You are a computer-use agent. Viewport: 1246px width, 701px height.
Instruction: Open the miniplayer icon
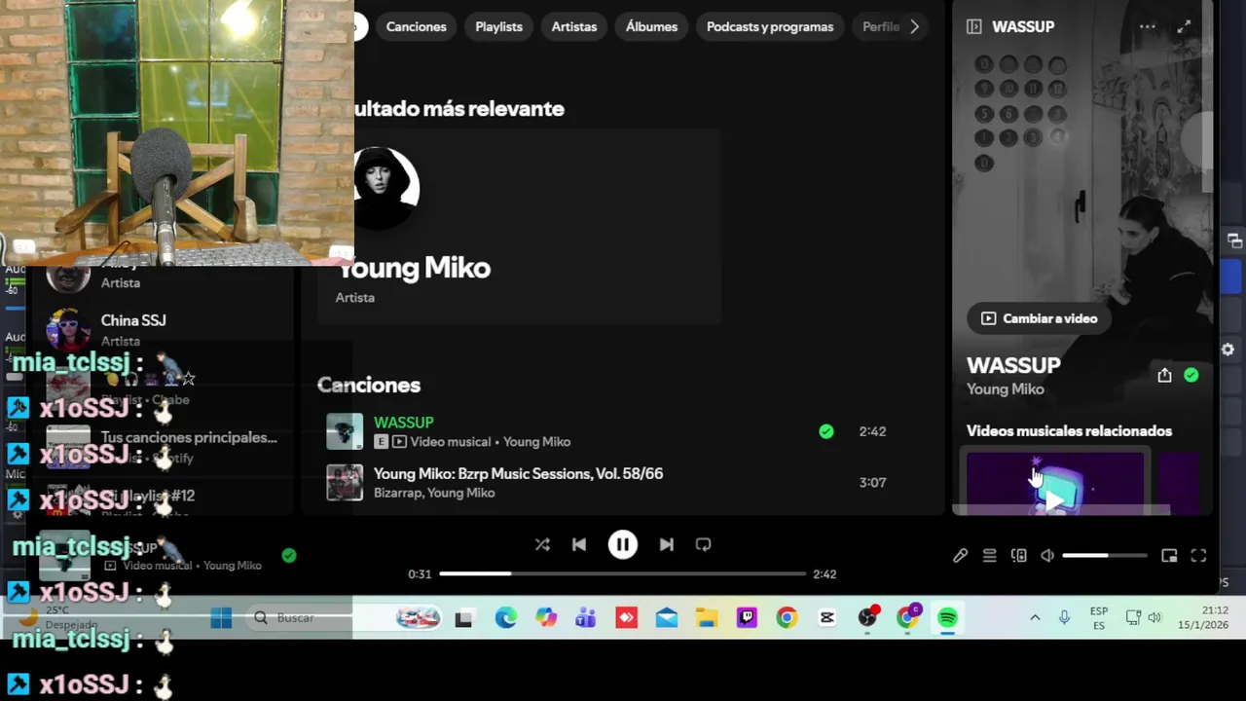tap(1169, 555)
